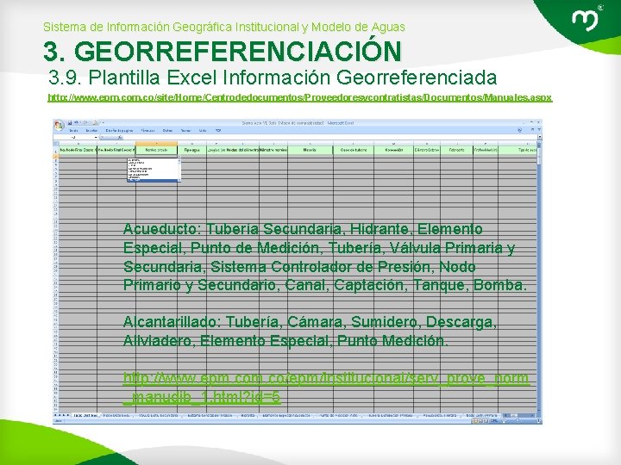
Task: Select the Fabricante header cell
Action: tap(456, 150)
